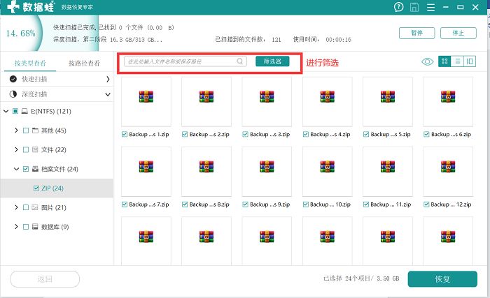The width and height of the screenshot is (490, 298).
Task: Uncheck the Backup ... 12.zip checkbox
Action: pyautogui.click(x=426, y=204)
